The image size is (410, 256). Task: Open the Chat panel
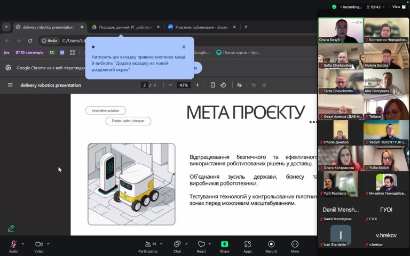point(177,245)
